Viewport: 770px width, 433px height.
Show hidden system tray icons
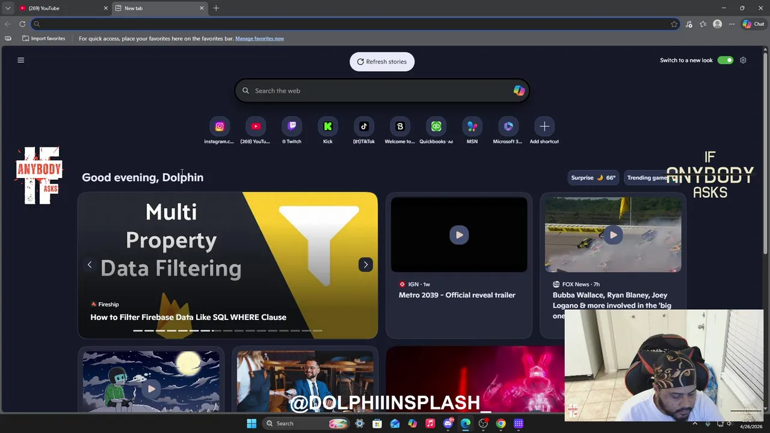pyautogui.click(x=695, y=423)
